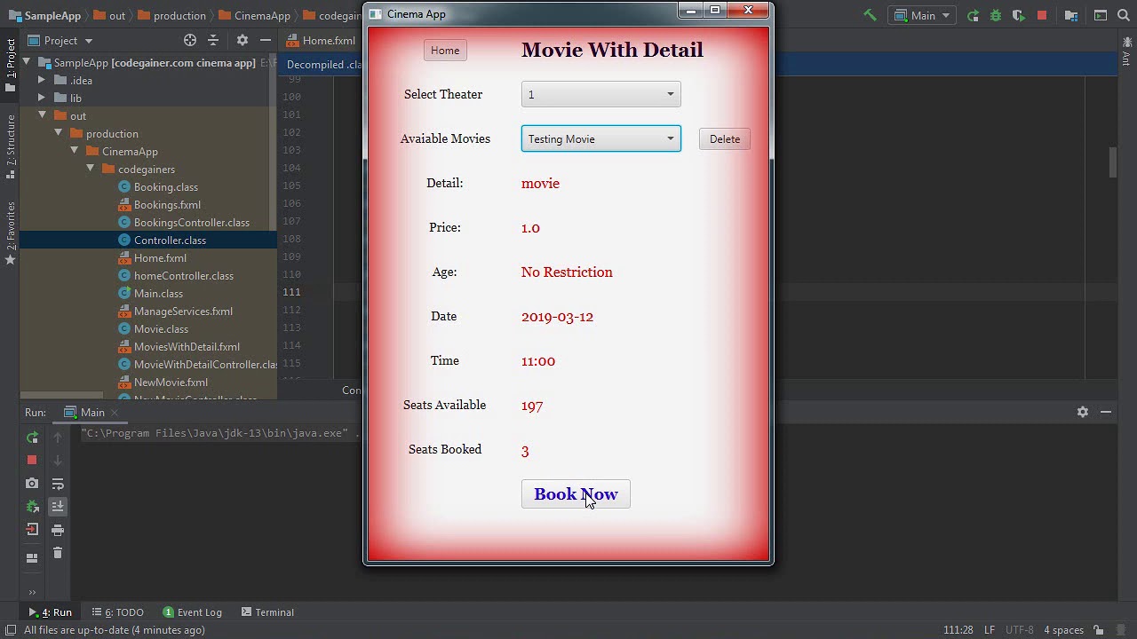This screenshot has width=1137, height=639.
Task: Collapse the codegainers folder in tree
Action: pyautogui.click(x=91, y=169)
